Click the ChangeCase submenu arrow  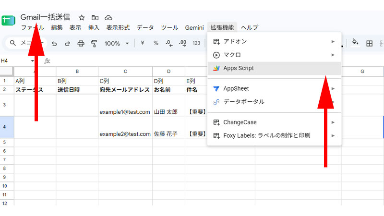click(333, 122)
